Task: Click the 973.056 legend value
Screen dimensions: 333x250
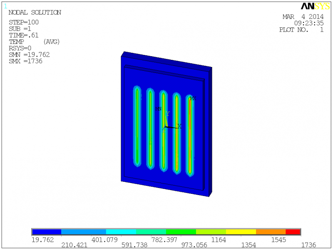Action: 194,245
